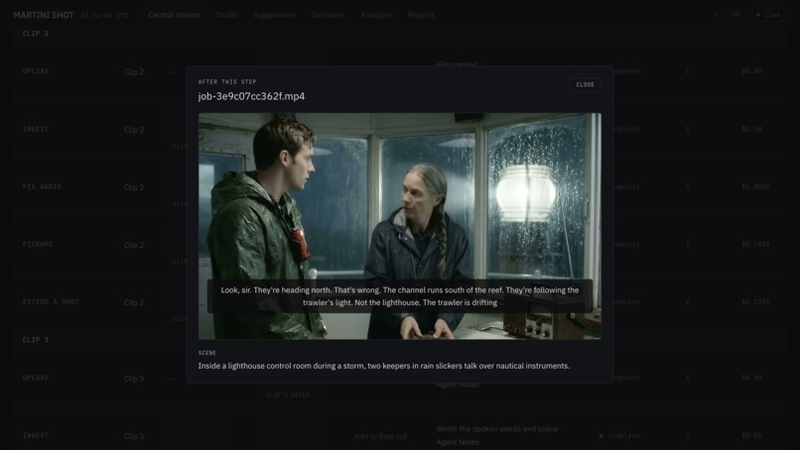
Task: Click the Clip 3 INGEST step label
Action: [x=36, y=435]
